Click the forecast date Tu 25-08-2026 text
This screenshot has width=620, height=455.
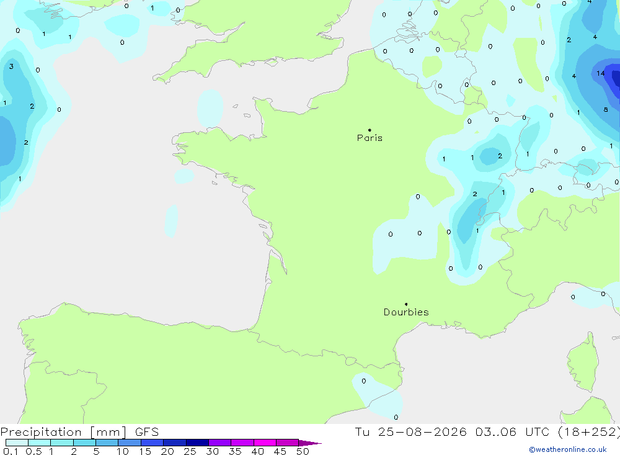410,431
